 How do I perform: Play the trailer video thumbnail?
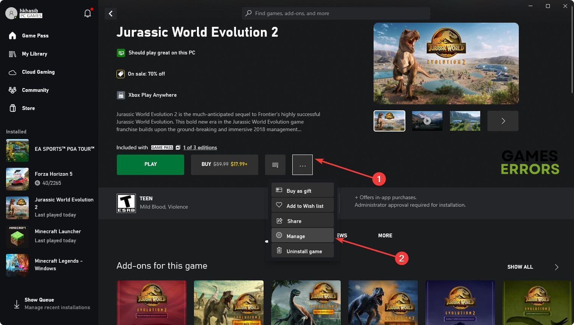[427, 121]
